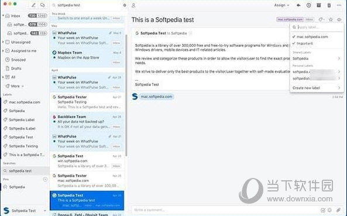Open more actions ellipsis menu
This screenshot has width=347, height=216.
[x=339, y=5]
